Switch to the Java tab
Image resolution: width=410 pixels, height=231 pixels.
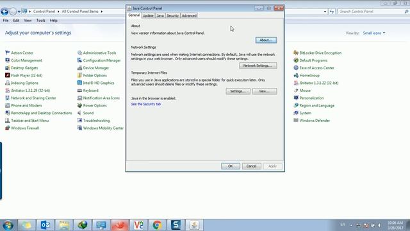160,15
